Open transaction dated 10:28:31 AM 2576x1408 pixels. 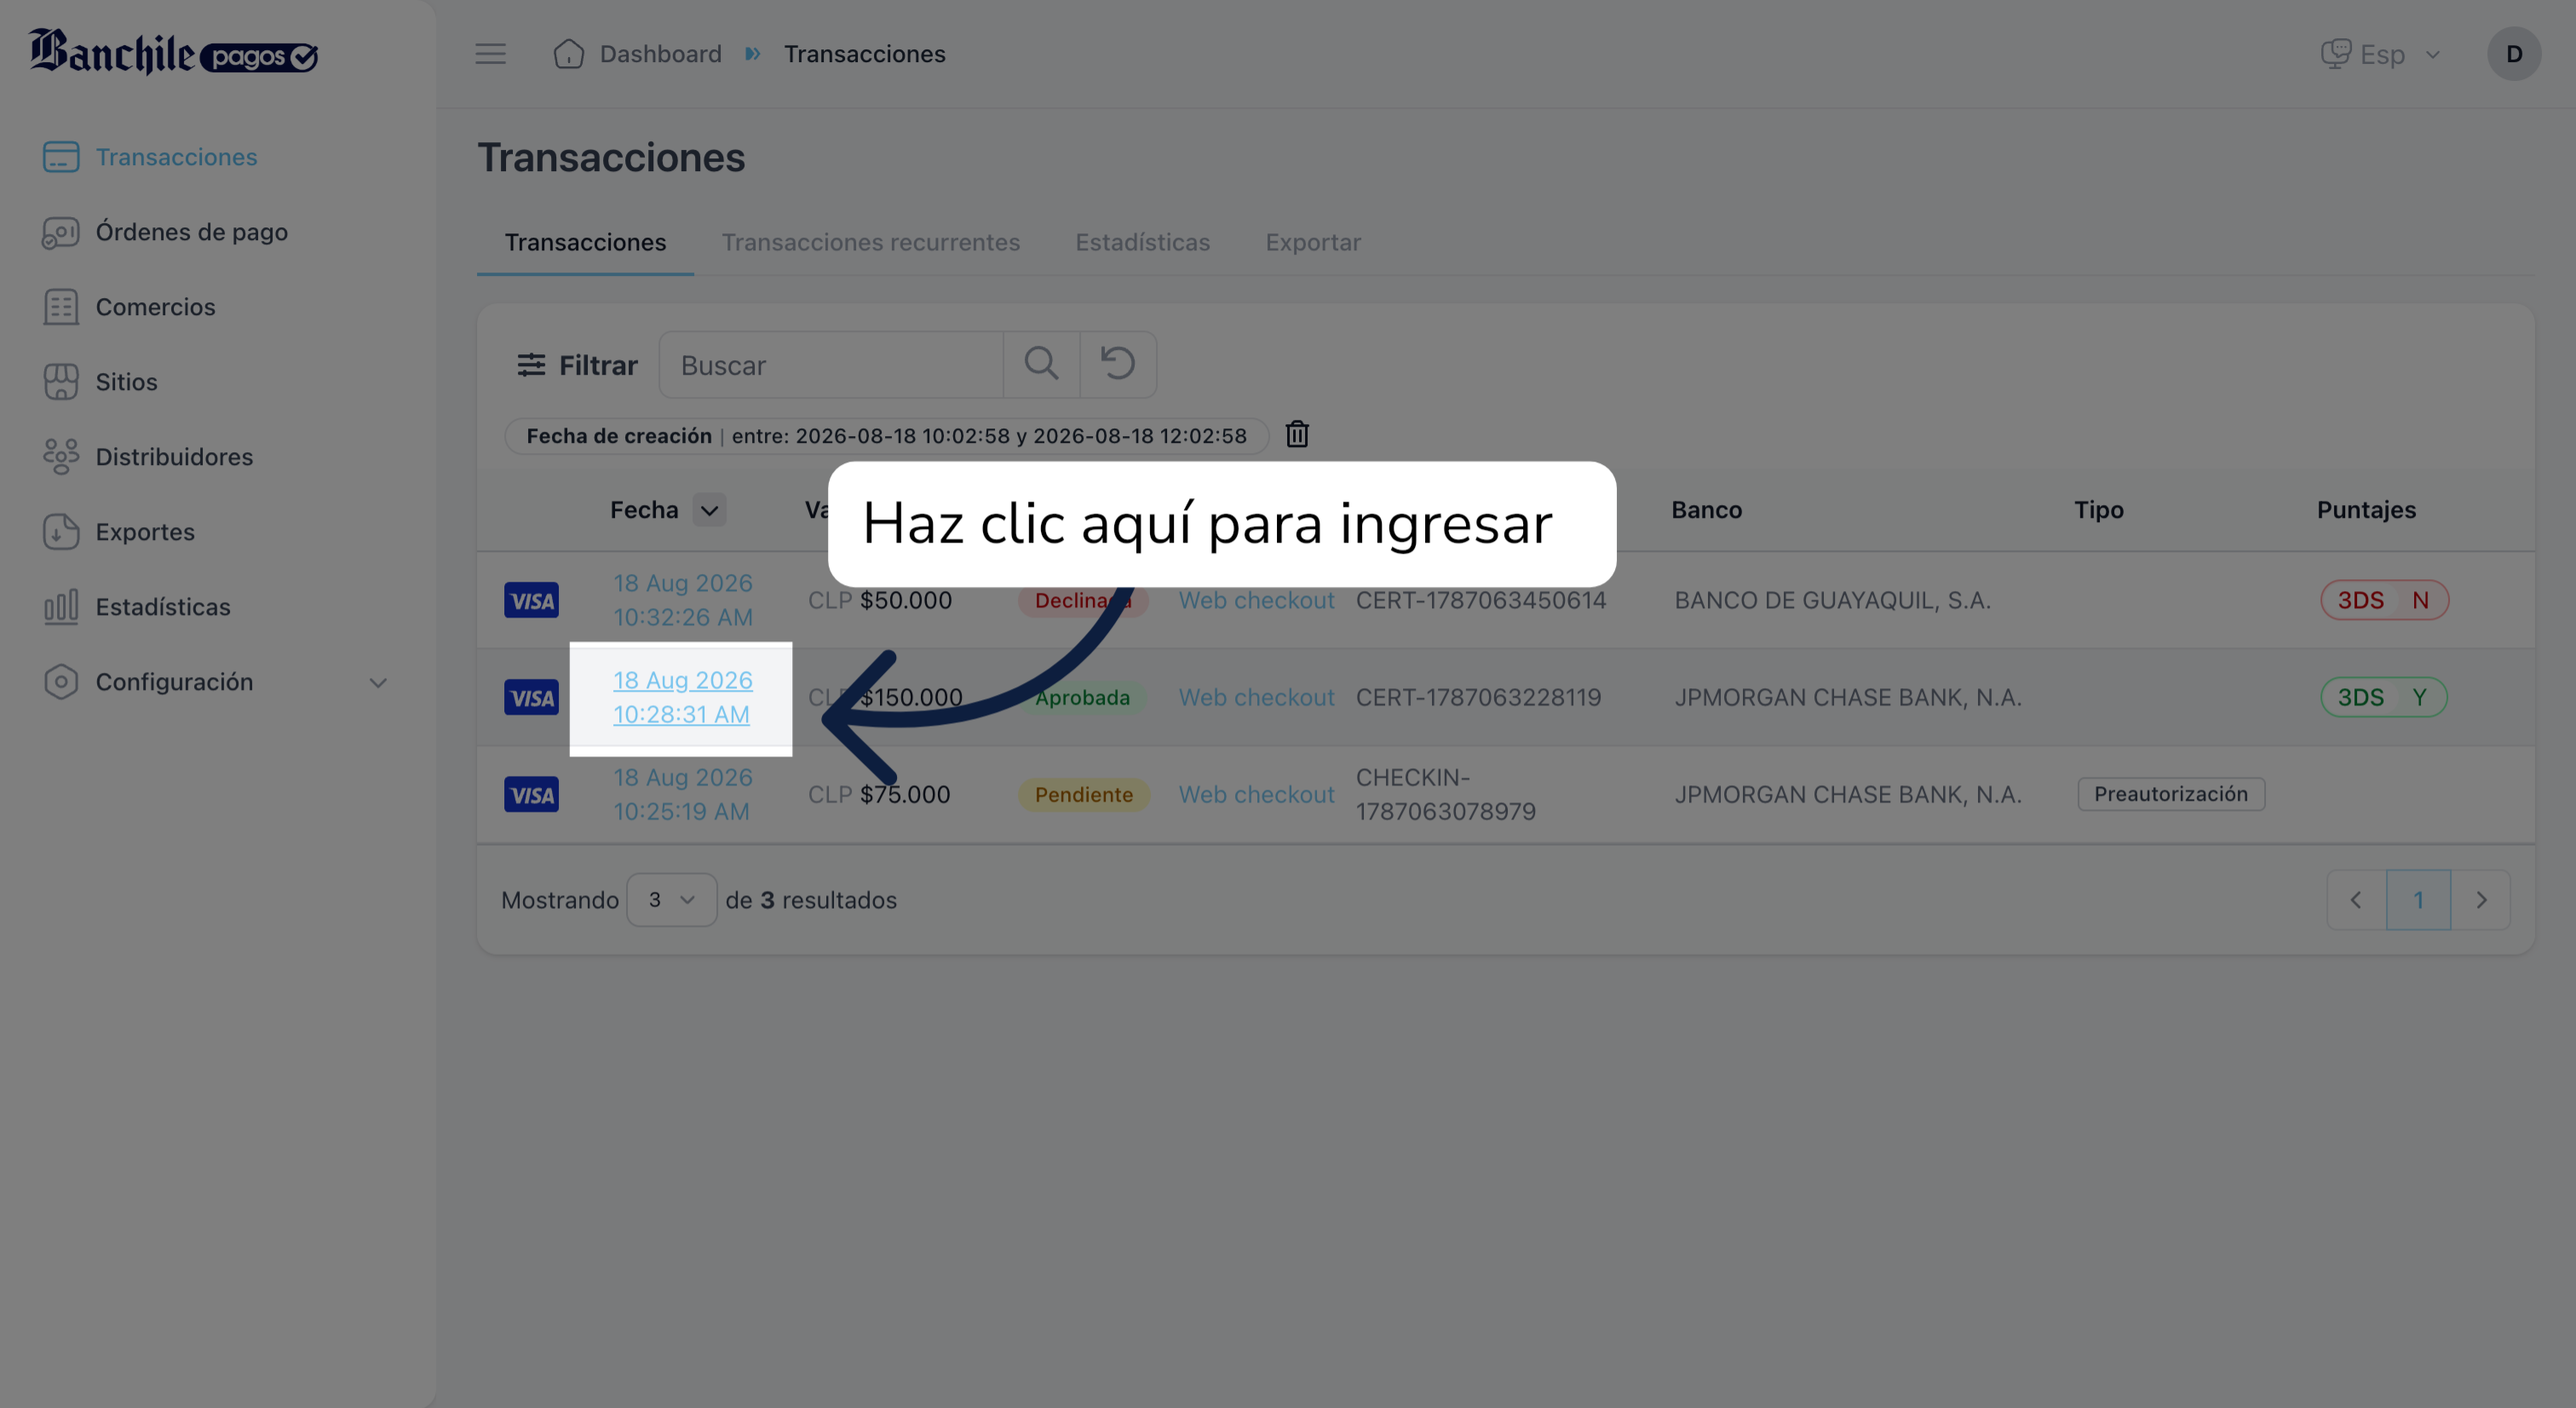[682, 697]
